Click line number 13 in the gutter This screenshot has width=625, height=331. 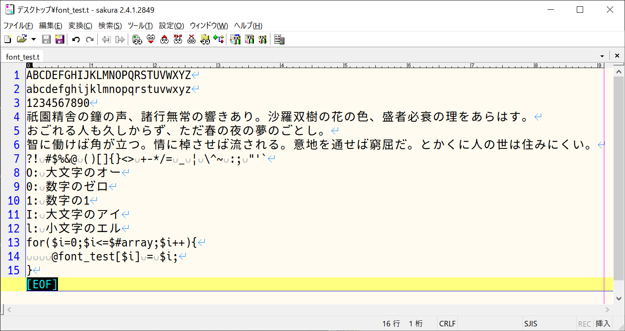coord(14,243)
